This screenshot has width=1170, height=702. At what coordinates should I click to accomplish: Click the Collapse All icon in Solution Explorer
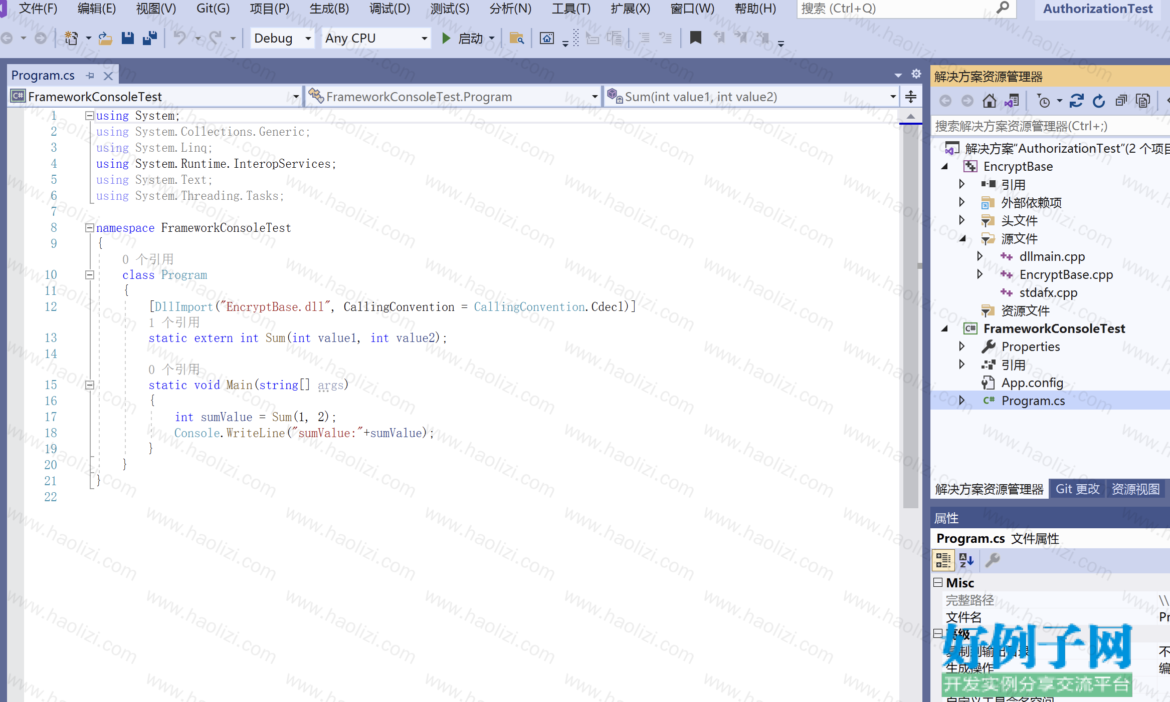point(1121,101)
